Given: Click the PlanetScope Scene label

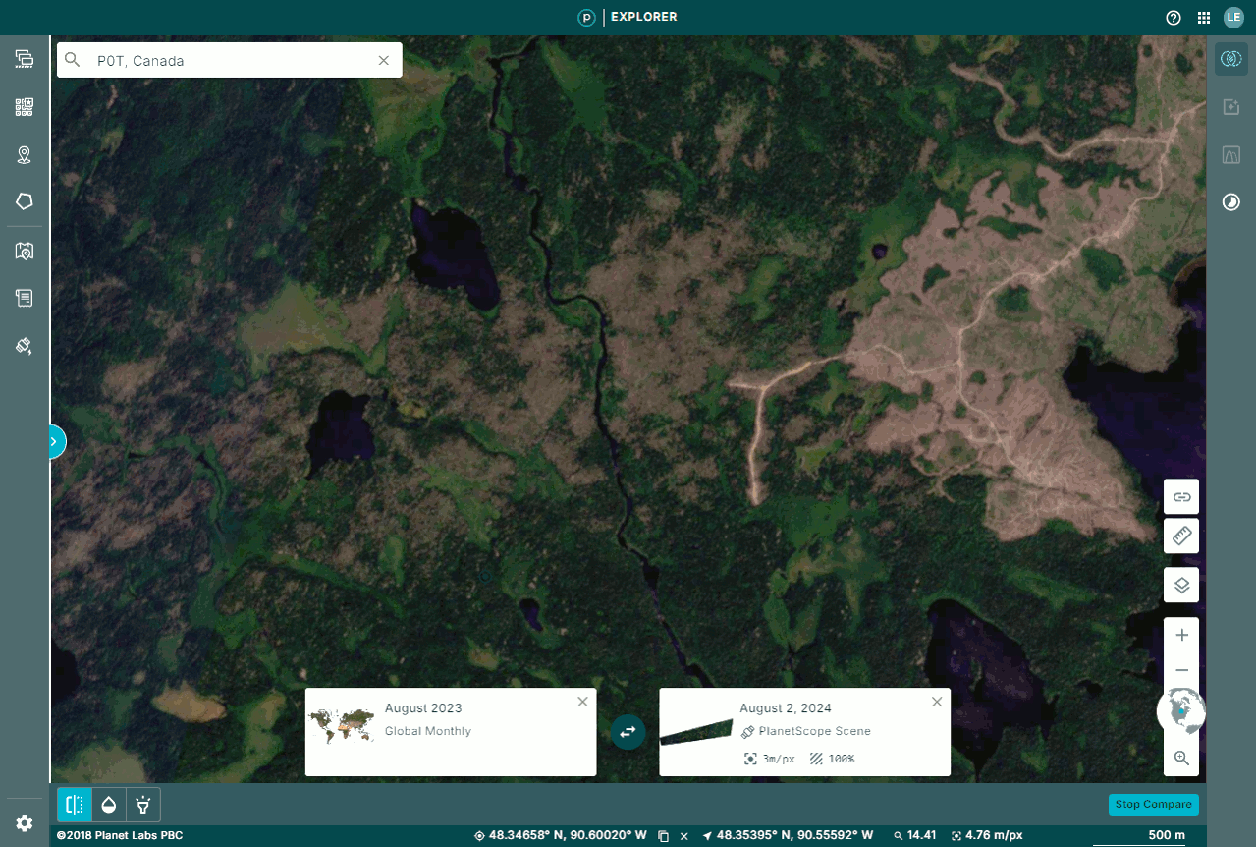Looking at the screenshot, I should coord(815,731).
